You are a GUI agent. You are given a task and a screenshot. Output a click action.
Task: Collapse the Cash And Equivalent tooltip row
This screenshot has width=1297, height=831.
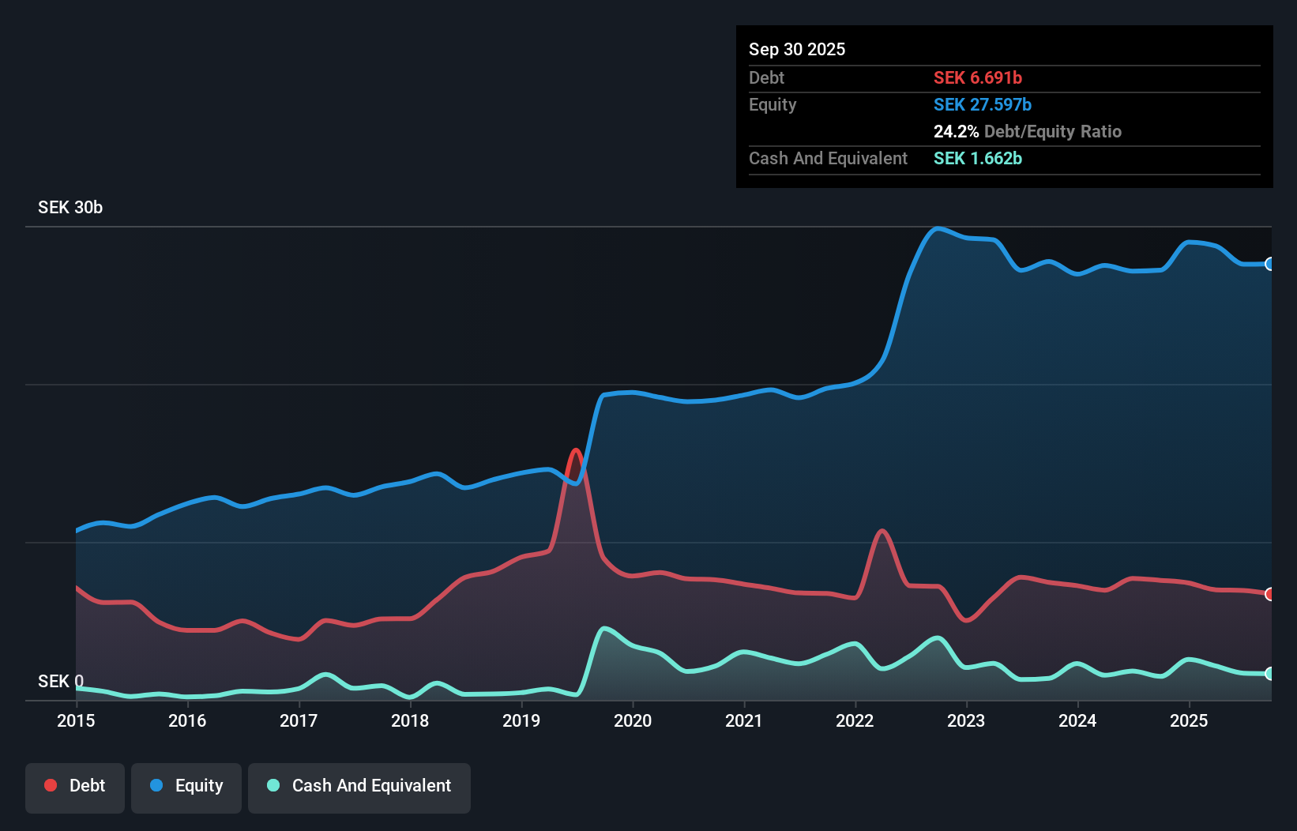click(x=828, y=158)
